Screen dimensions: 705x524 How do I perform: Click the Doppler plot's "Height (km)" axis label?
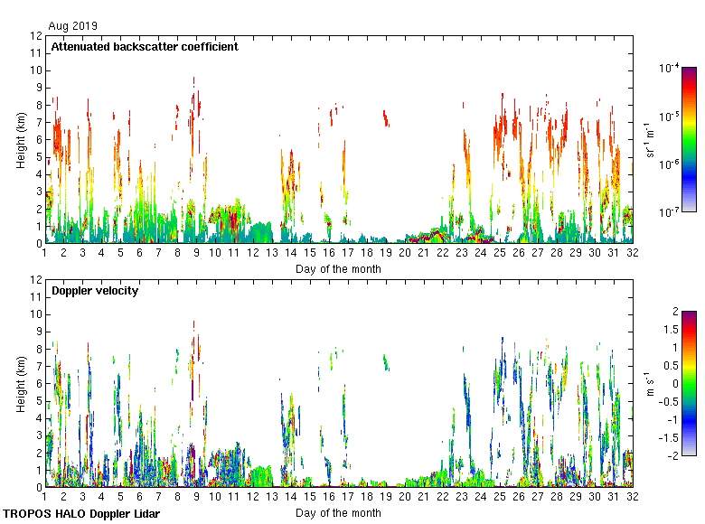pyautogui.click(x=21, y=383)
